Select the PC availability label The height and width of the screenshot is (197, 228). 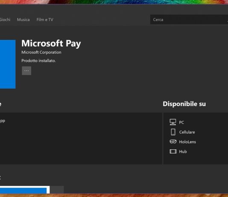pyautogui.click(x=181, y=122)
